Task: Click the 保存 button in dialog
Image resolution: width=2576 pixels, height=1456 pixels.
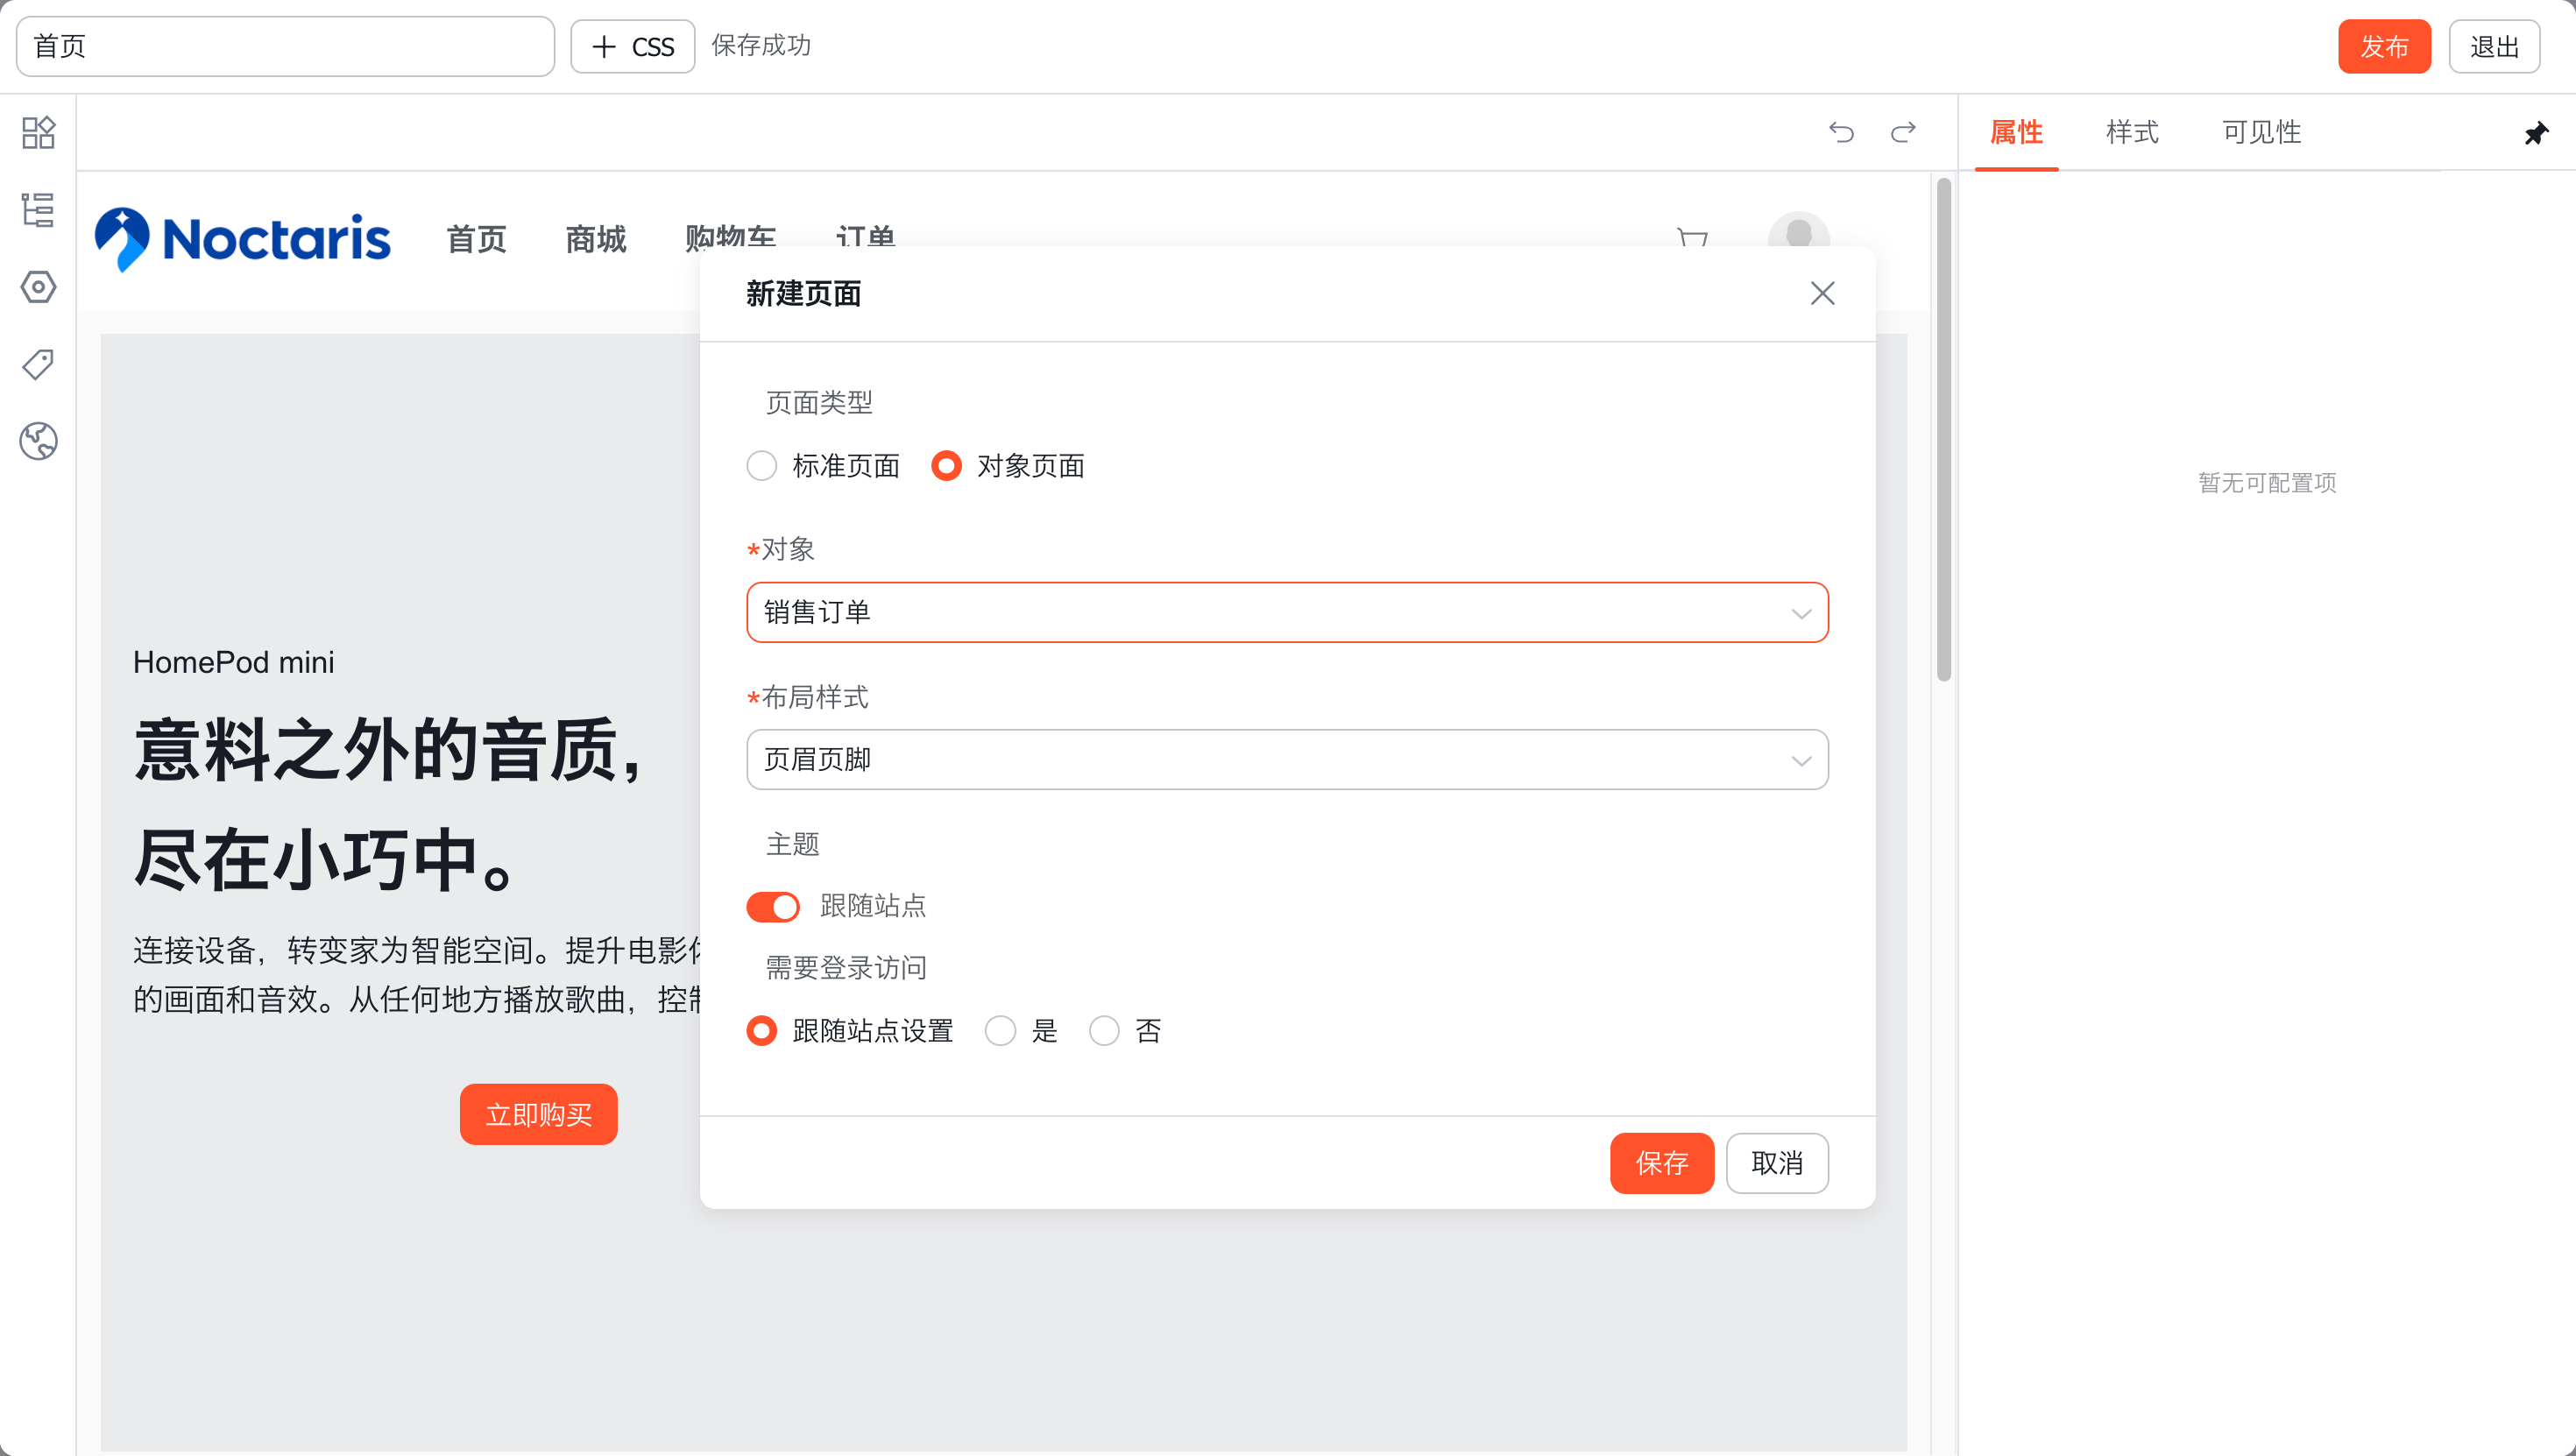Action: point(1661,1163)
